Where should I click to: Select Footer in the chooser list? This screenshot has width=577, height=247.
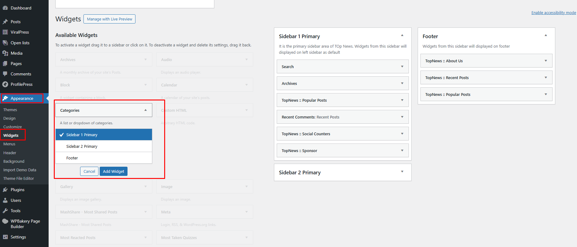coord(104,158)
